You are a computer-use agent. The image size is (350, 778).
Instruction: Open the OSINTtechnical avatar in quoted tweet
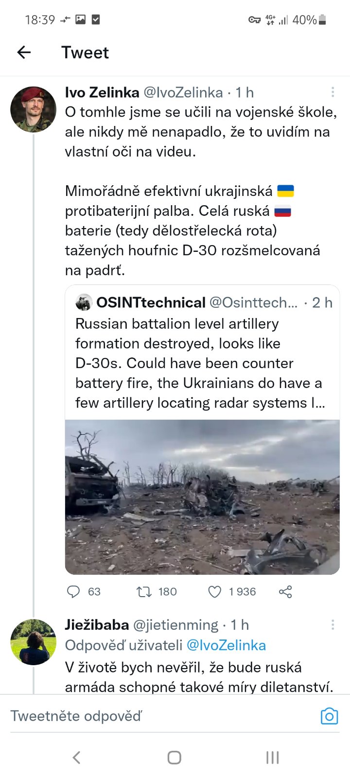pyautogui.click(x=84, y=302)
